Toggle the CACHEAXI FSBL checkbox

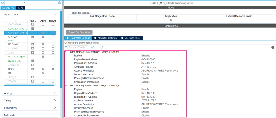[33, 24]
